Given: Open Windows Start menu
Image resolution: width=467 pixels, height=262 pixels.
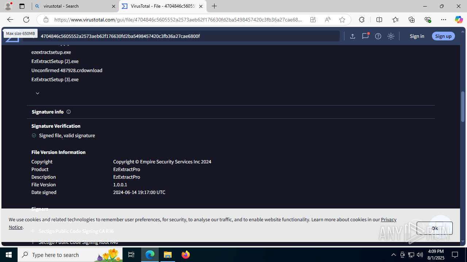Looking at the screenshot, I should [x=9, y=255].
